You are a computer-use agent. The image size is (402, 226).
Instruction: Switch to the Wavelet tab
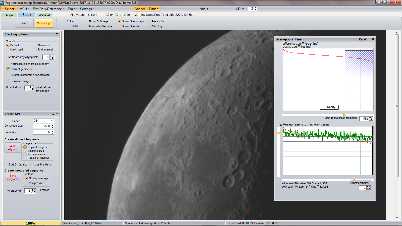click(44, 15)
